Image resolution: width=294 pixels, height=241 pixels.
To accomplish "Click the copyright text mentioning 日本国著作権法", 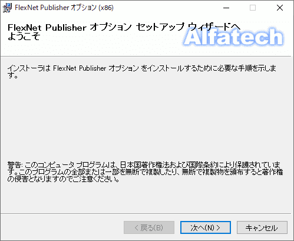I will [146, 171].
